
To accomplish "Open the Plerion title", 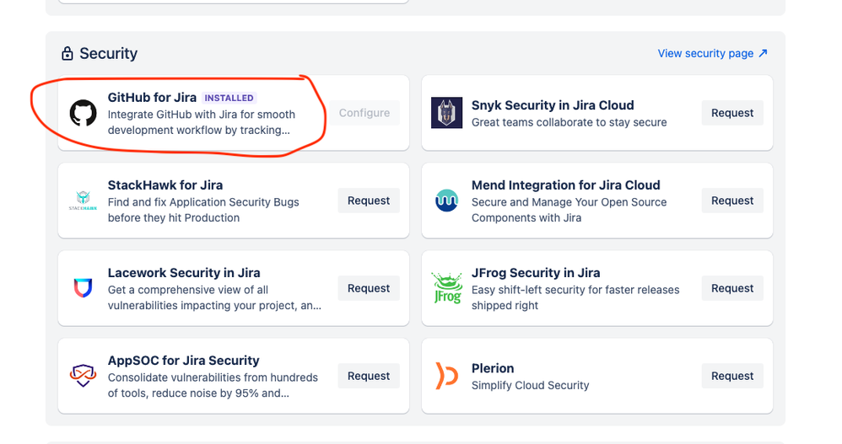I will tap(493, 368).
